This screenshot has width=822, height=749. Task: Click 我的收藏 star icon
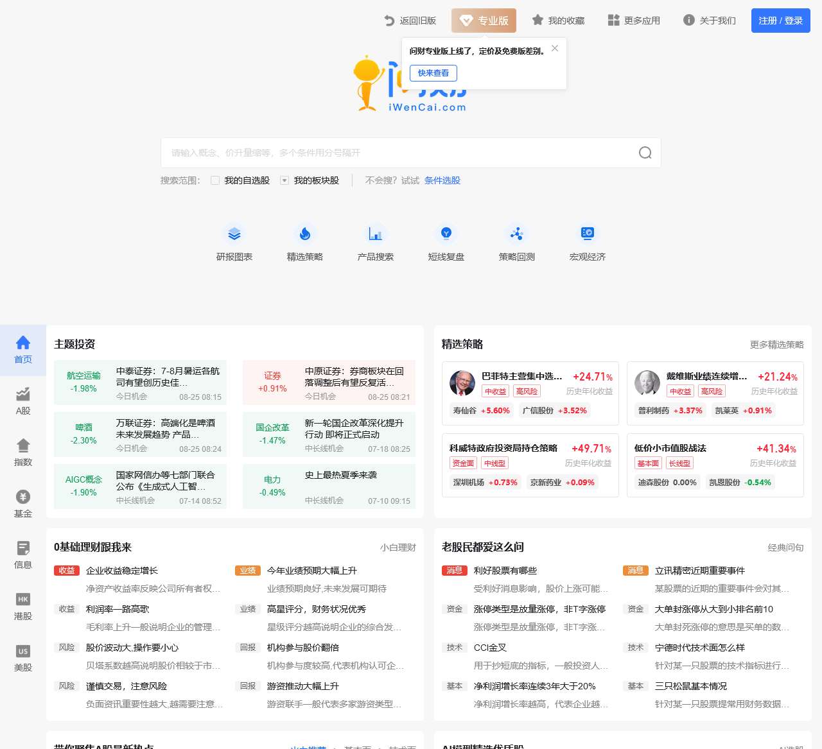click(x=538, y=20)
